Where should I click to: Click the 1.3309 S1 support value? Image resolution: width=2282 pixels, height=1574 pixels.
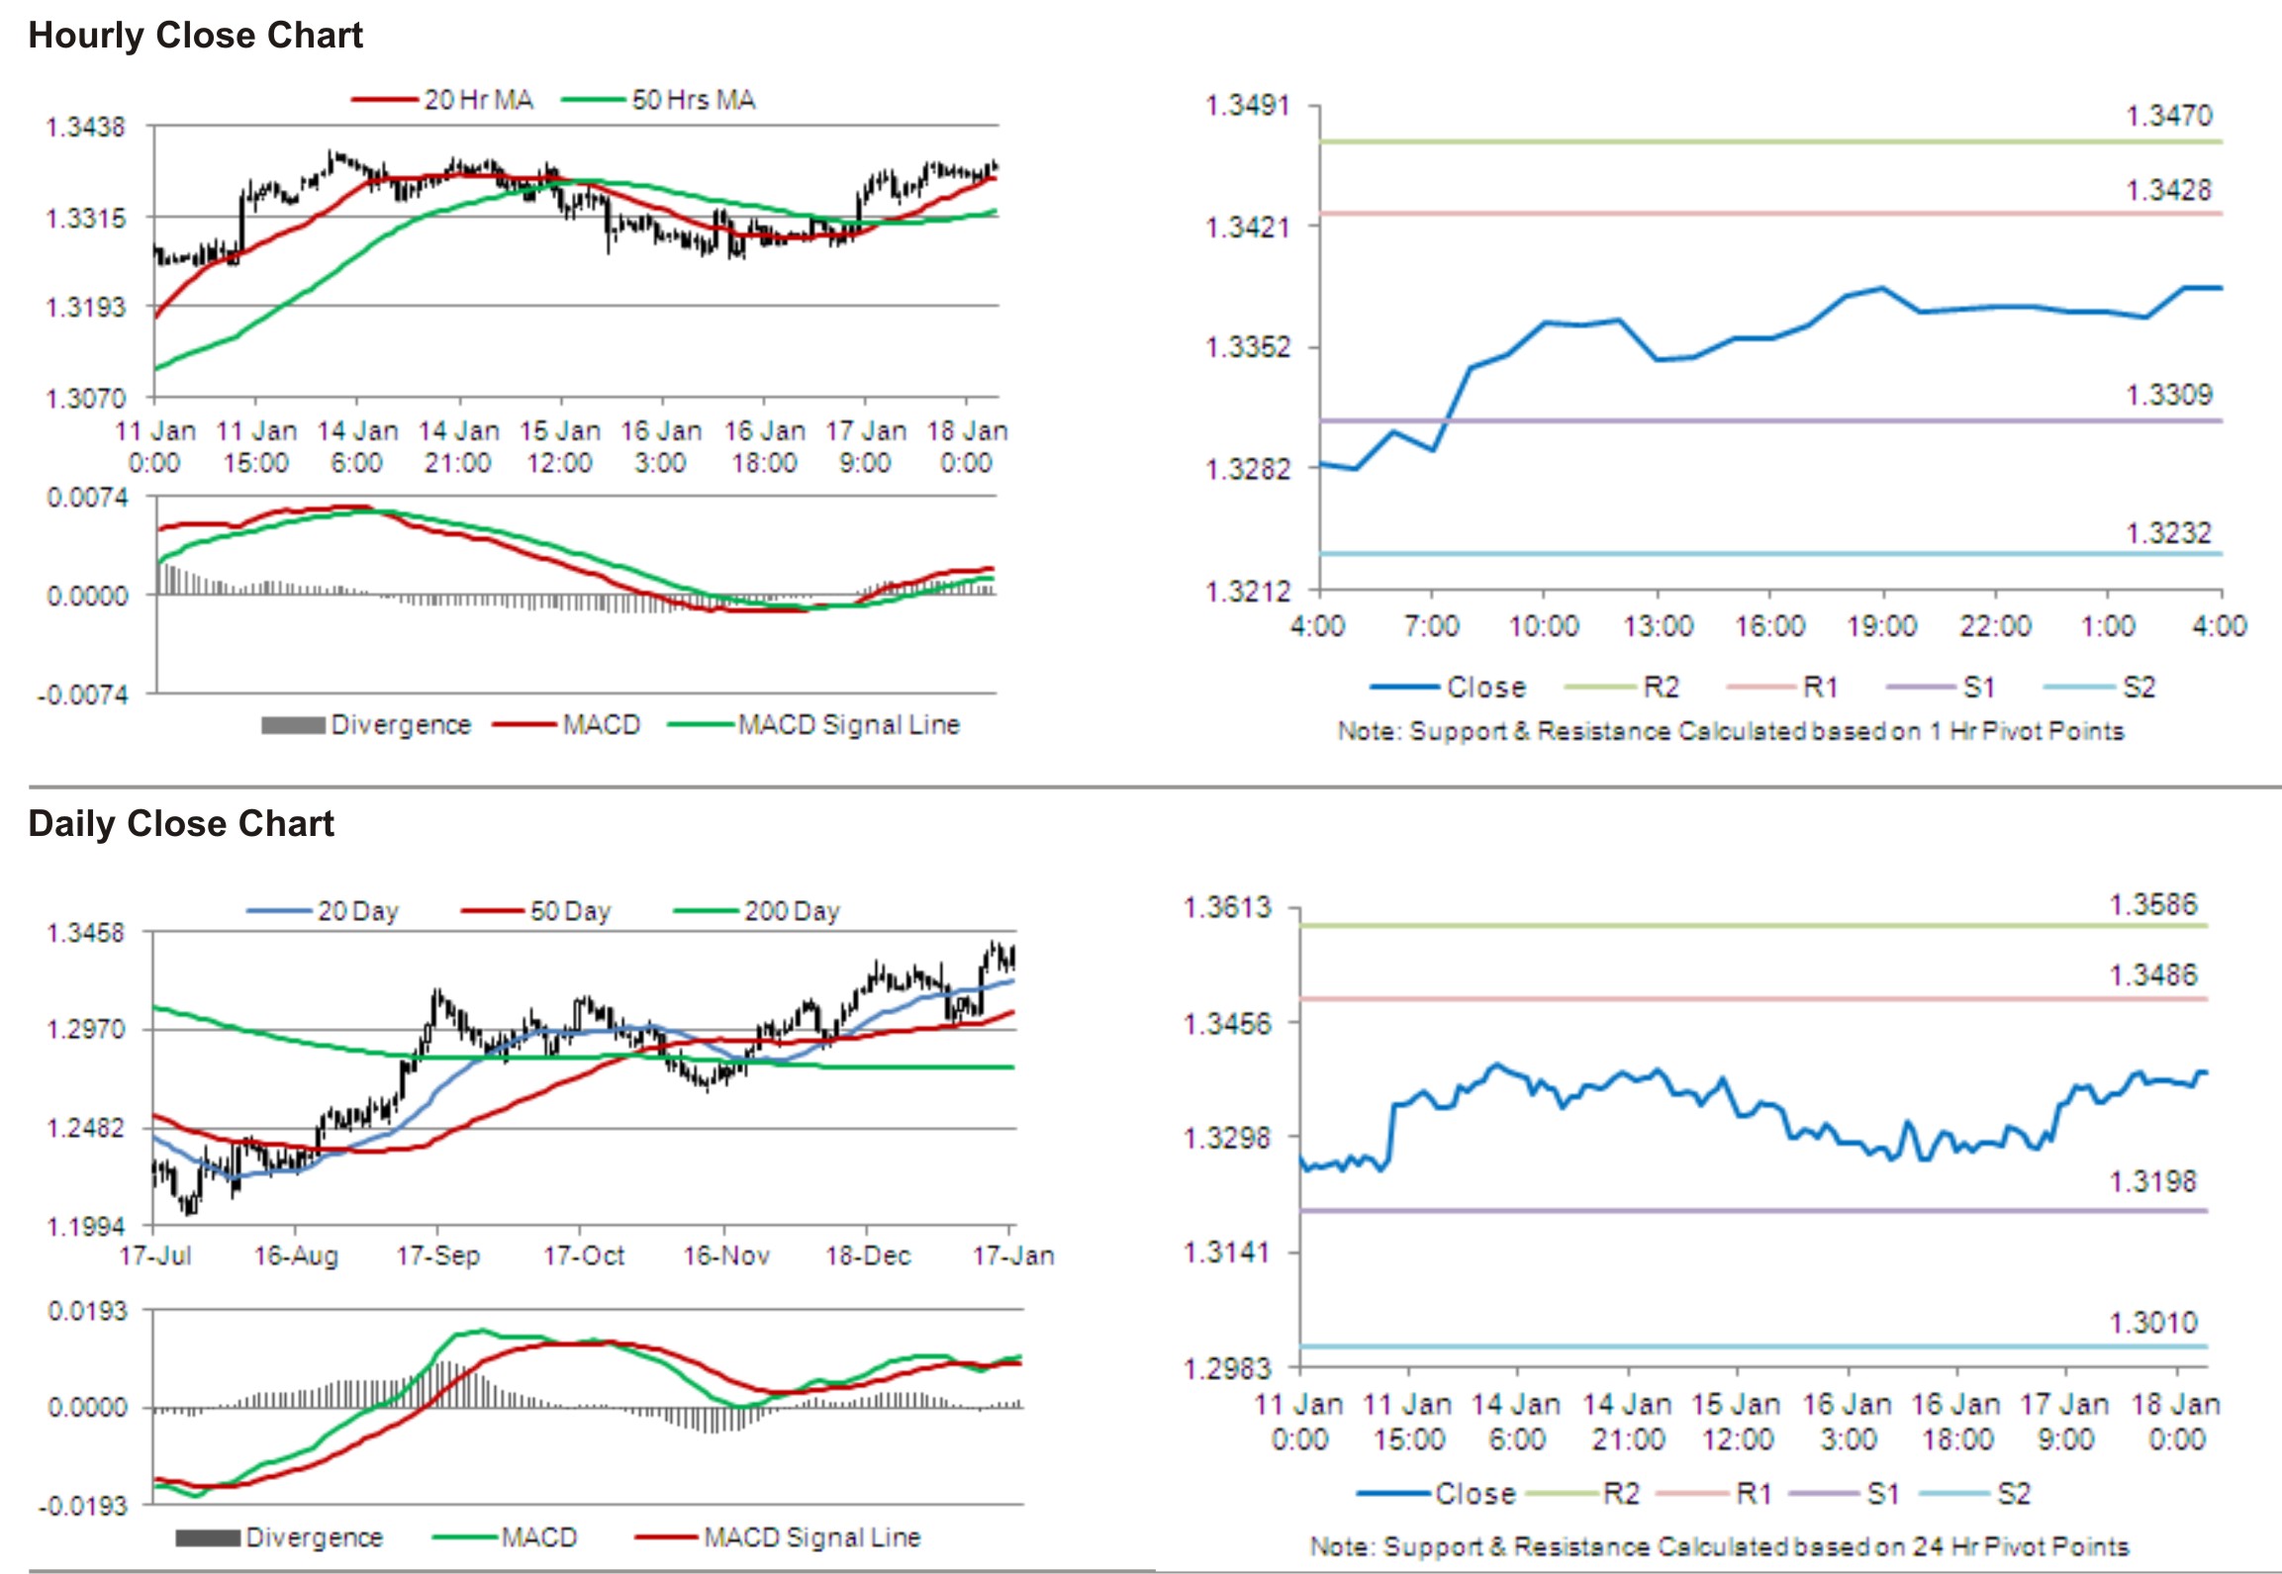point(2169,395)
